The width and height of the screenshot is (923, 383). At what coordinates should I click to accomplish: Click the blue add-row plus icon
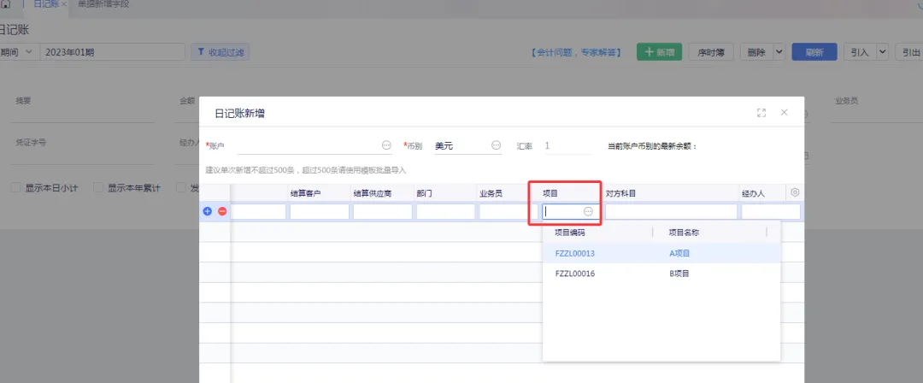pyautogui.click(x=207, y=211)
